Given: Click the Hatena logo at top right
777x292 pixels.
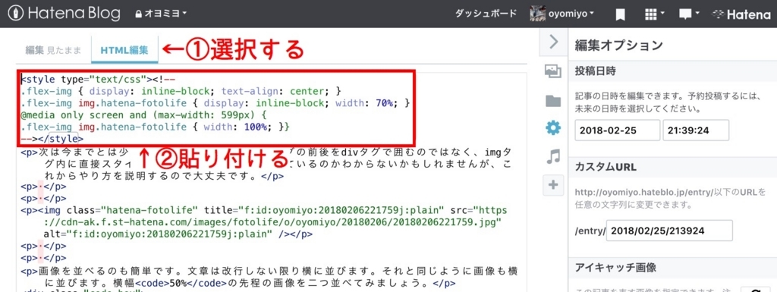Looking at the screenshot, I should 741,14.
